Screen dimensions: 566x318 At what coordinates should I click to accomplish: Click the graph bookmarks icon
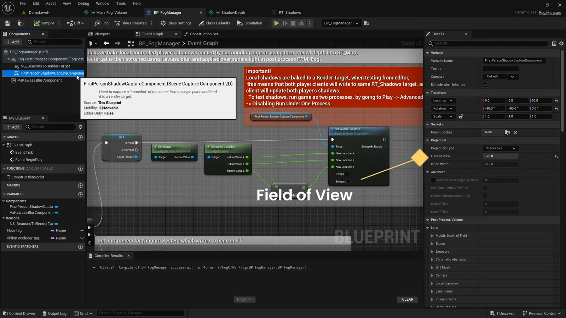coord(93,43)
